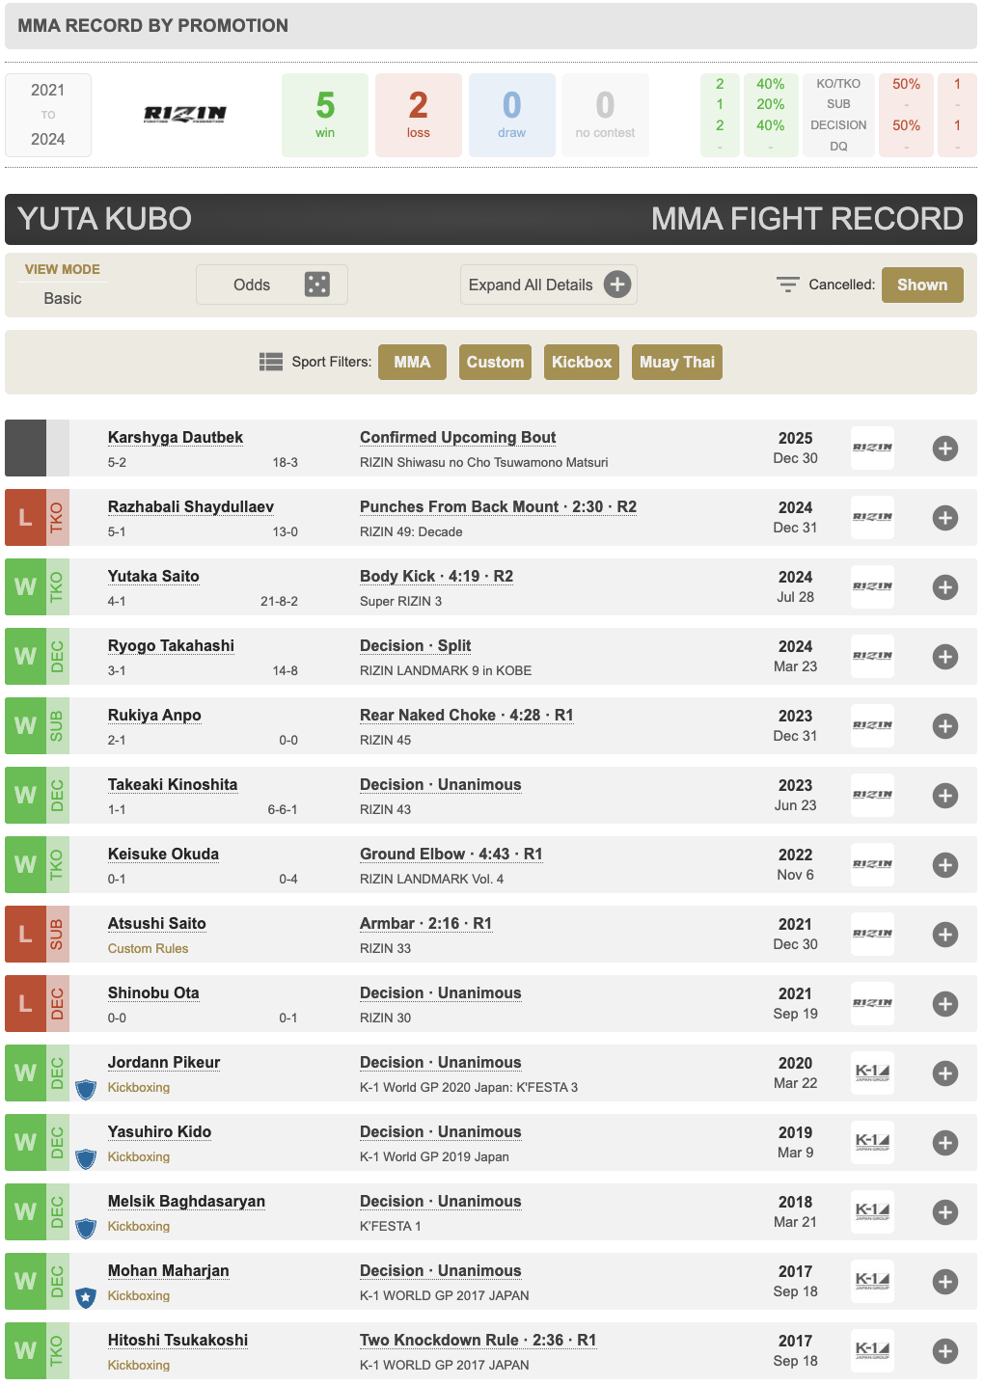Click the list icon beside Sport Filters
Image resolution: width=984 pixels, height=1385 pixels.
point(270,362)
